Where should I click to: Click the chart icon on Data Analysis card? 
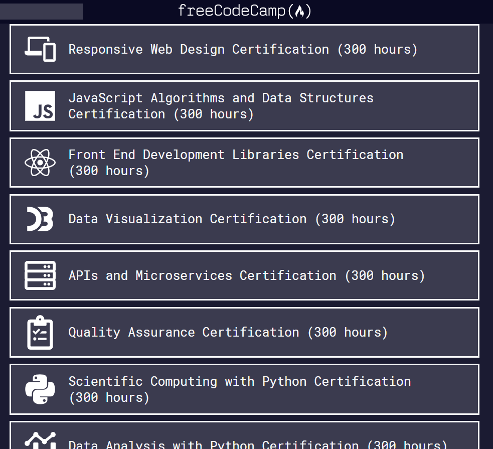coord(40,441)
